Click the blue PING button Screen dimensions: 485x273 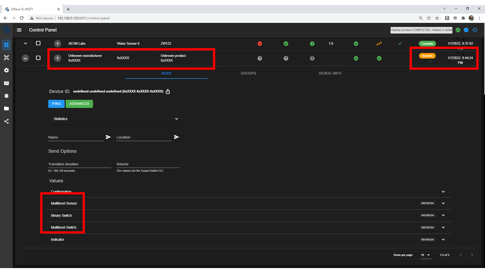pyautogui.click(x=56, y=104)
